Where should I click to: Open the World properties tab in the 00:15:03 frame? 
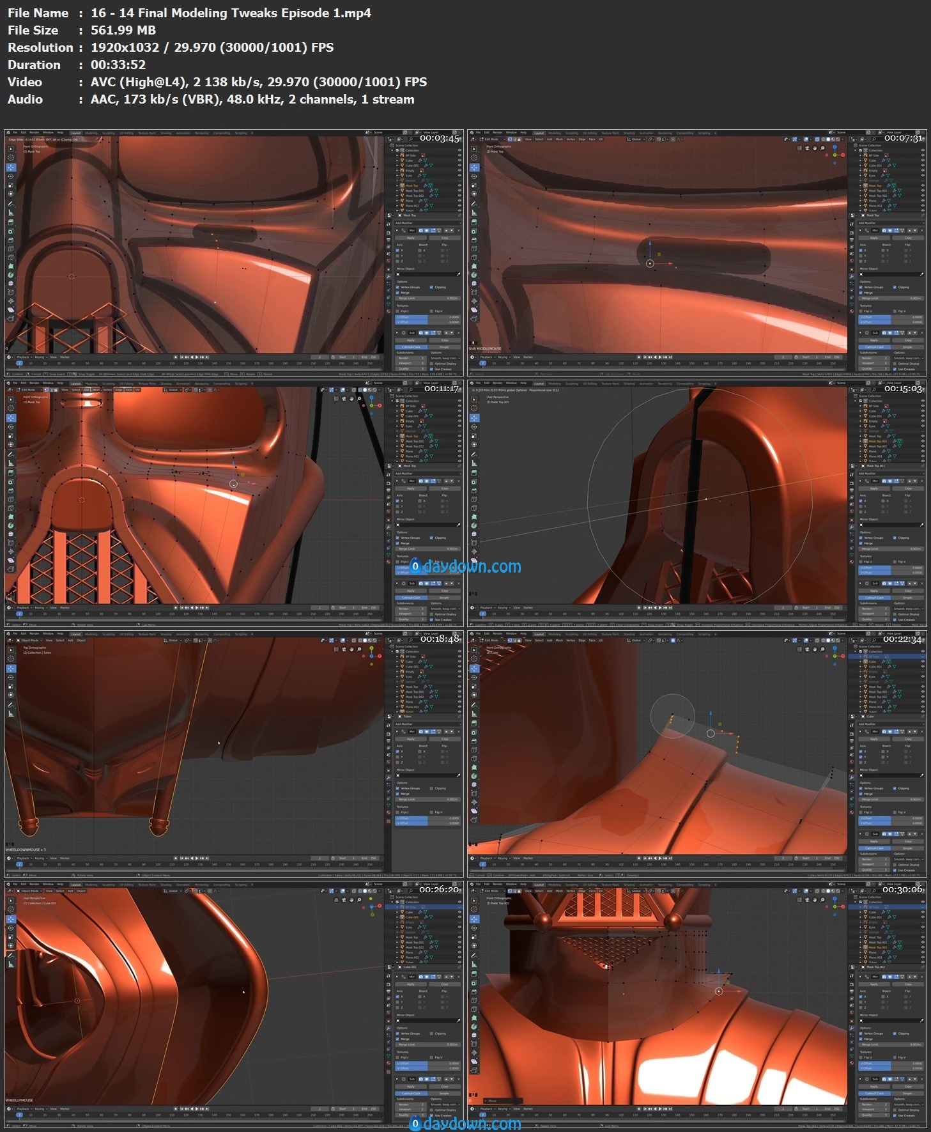pyautogui.click(x=852, y=511)
